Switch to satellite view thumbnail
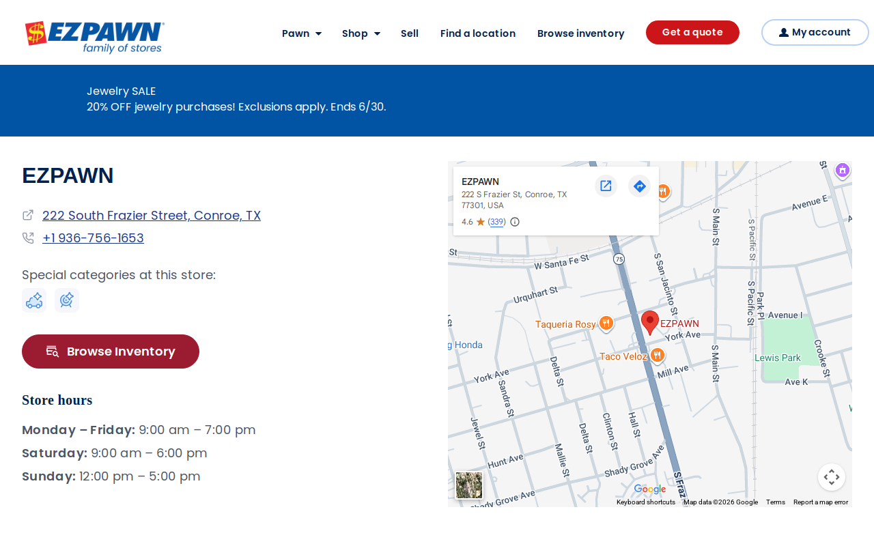The width and height of the screenshot is (874, 546). [x=469, y=485]
